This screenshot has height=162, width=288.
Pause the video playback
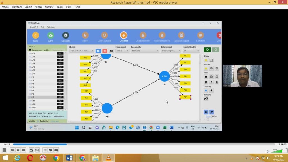[x=4, y=150]
